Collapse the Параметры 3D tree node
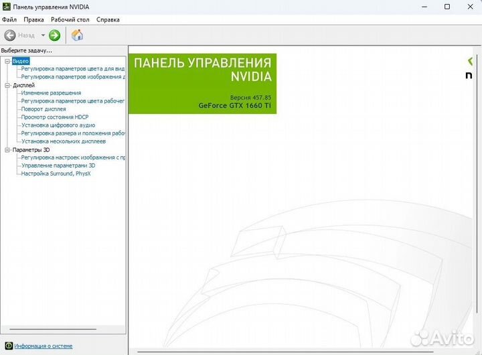The height and width of the screenshot is (355, 482). pyautogui.click(x=7, y=149)
